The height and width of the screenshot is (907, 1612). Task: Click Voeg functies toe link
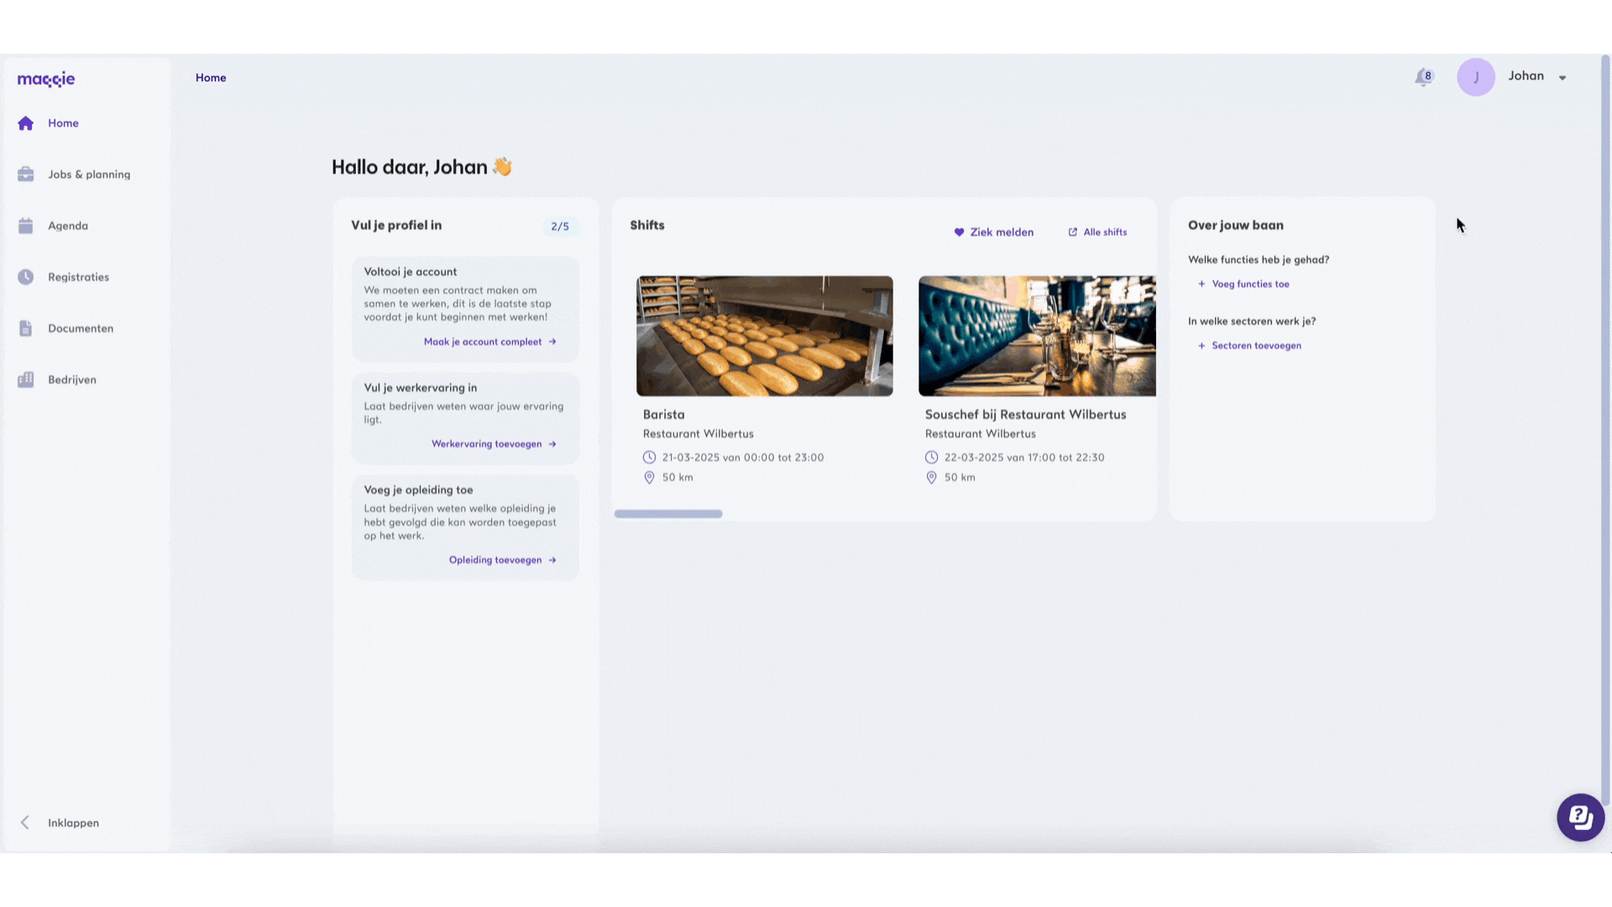click(1249, 284)
